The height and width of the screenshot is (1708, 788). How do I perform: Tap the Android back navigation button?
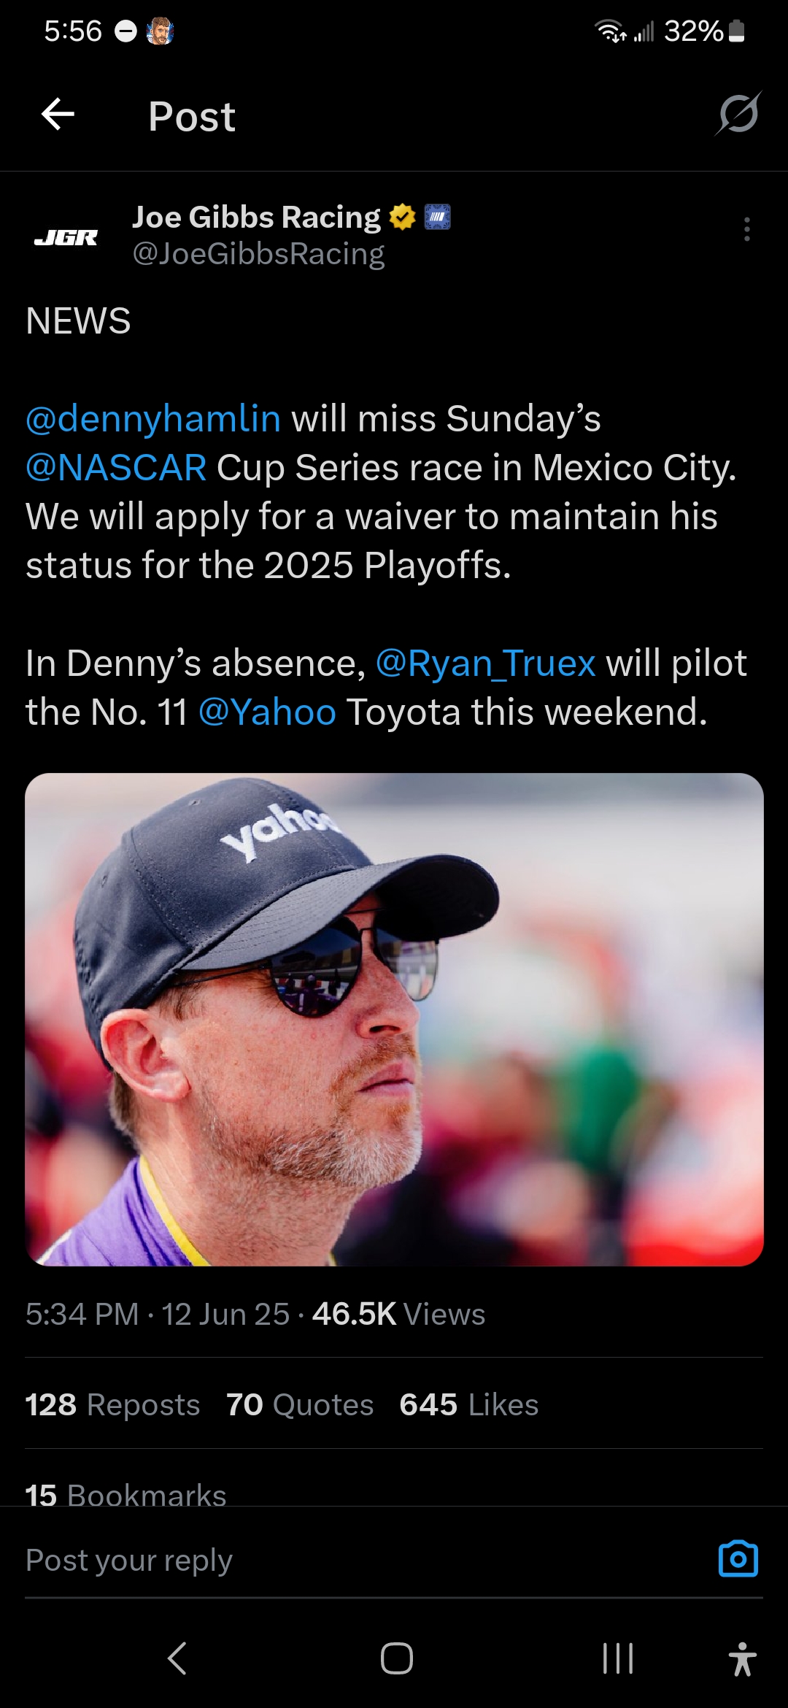177,1658
